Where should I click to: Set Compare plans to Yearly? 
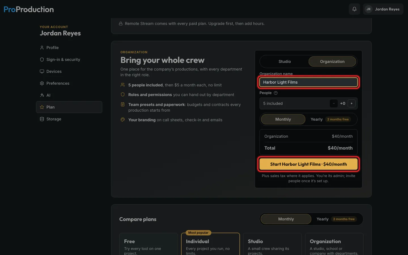(337, 219)
